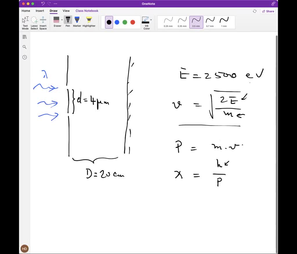Switch to the Insert ribbon tab

click(x=40, y=11)
